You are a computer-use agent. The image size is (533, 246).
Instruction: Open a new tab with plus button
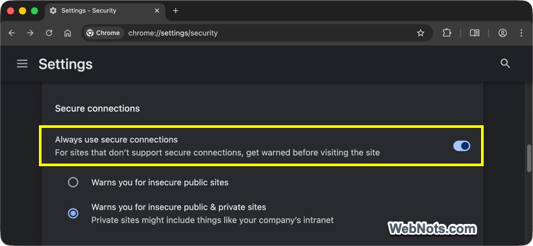pyautogui.click(x=175, y=10)
